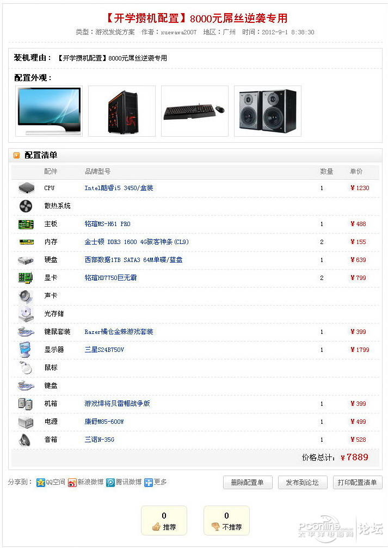
Task: Click the 打印配置清单 button
Action: [x=358, y=482]
